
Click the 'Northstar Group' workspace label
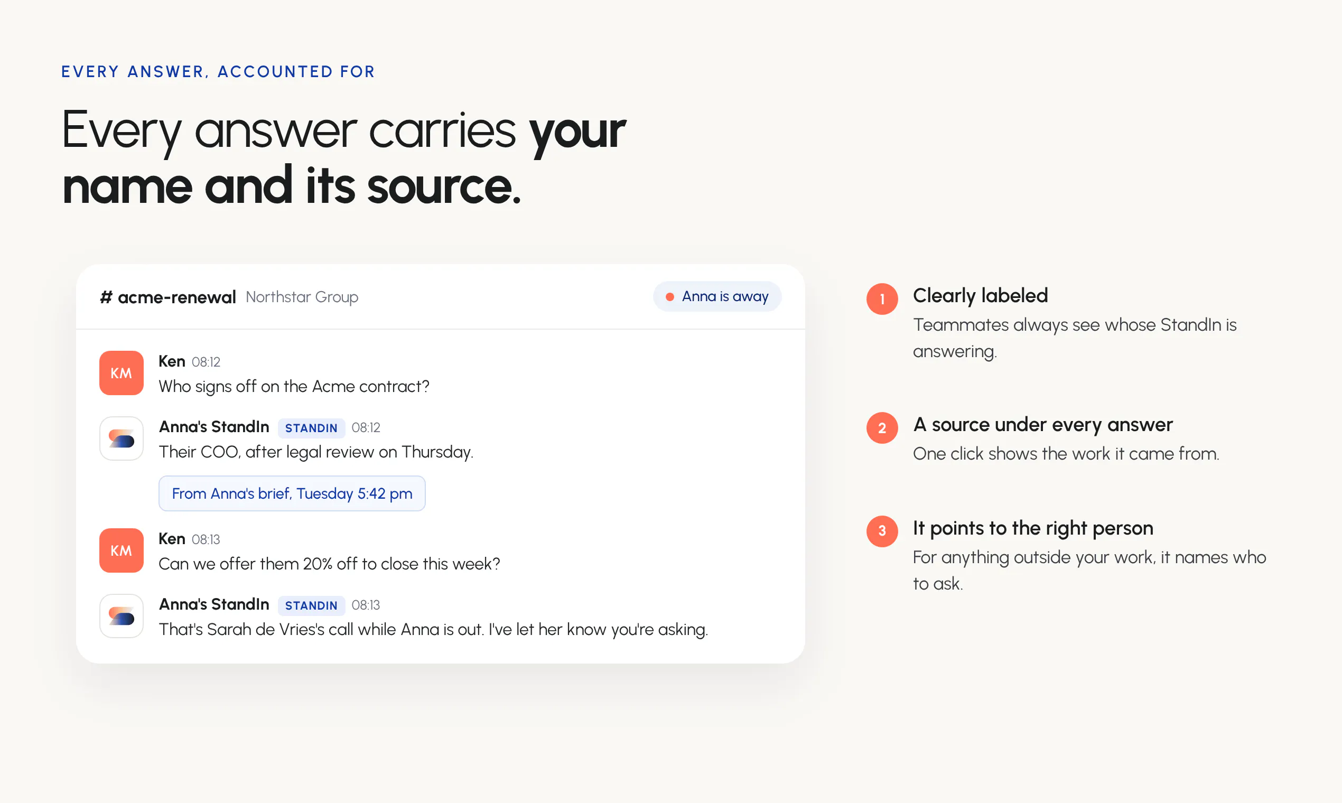(302, 297)
